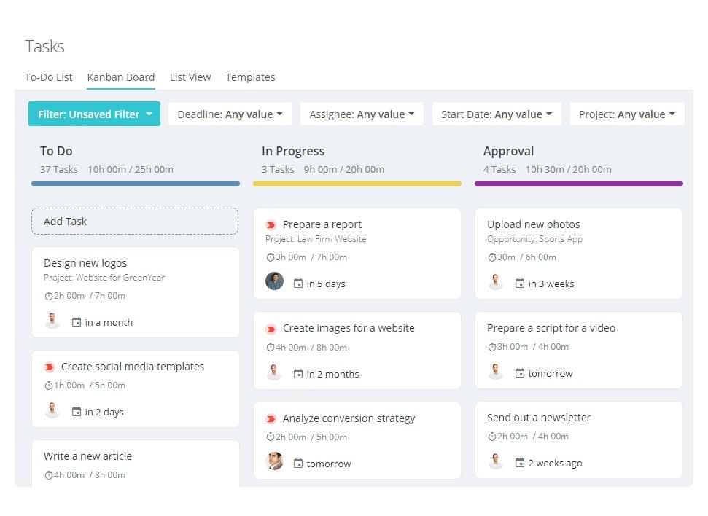Click the red priority flag on Prepare a report
Viewport: 708px width, 516px height.
[x=271, y=224]
